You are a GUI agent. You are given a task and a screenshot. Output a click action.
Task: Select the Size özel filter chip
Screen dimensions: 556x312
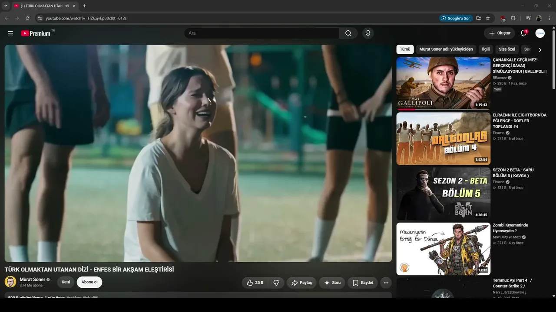(x=507, y=49)
